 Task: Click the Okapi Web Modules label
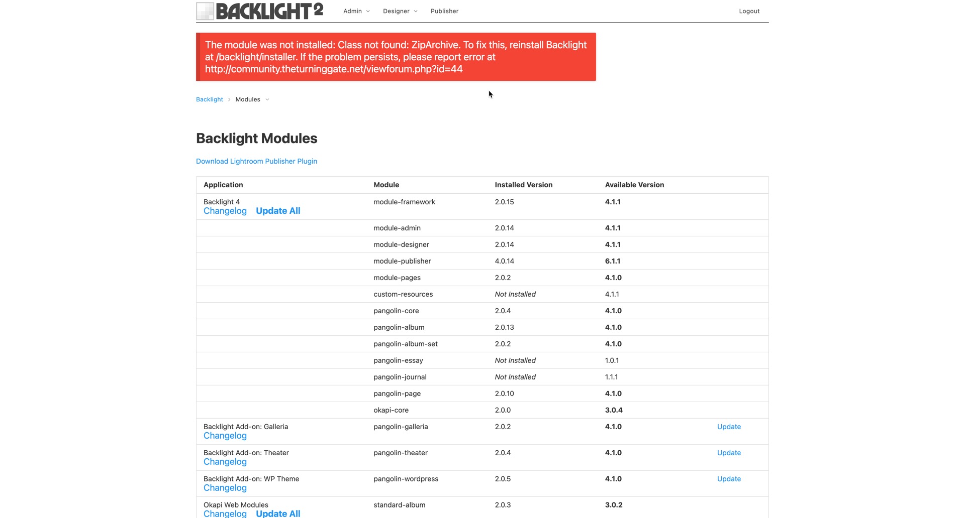pyautogui.click(x=236, y=505)
